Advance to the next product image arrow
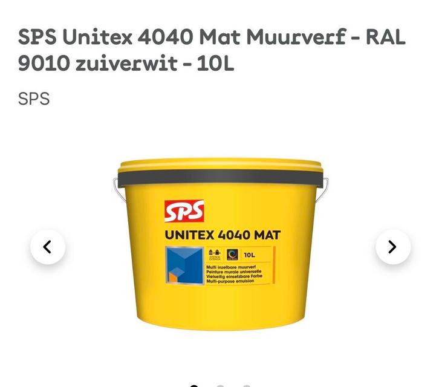 [393, 247]
